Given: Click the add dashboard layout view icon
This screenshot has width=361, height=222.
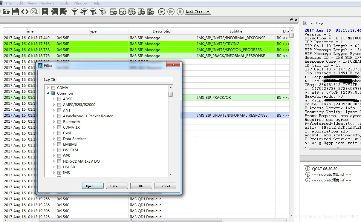Looking at the screenshot, I should coord(151,12).
